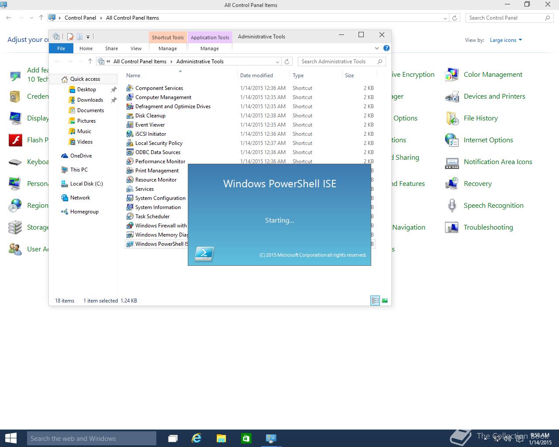559x447 pixels.
Task: Open the Store taskbar icon
Action: point(246,438)
